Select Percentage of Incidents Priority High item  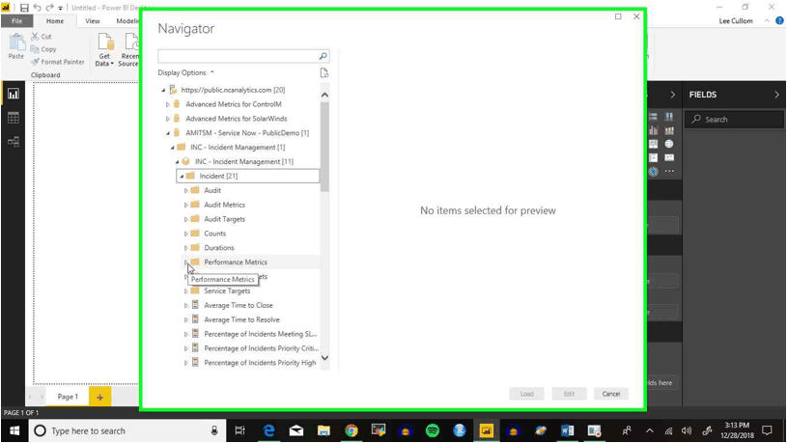pyautogui.click(x=260, y=363)
